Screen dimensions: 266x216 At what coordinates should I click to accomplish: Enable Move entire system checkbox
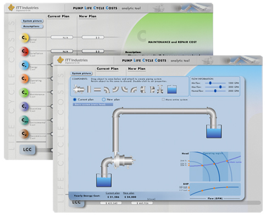click(163, 99)
